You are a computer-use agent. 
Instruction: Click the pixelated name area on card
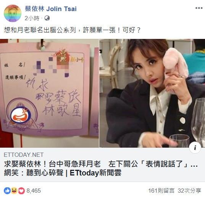tap(52, 67)
